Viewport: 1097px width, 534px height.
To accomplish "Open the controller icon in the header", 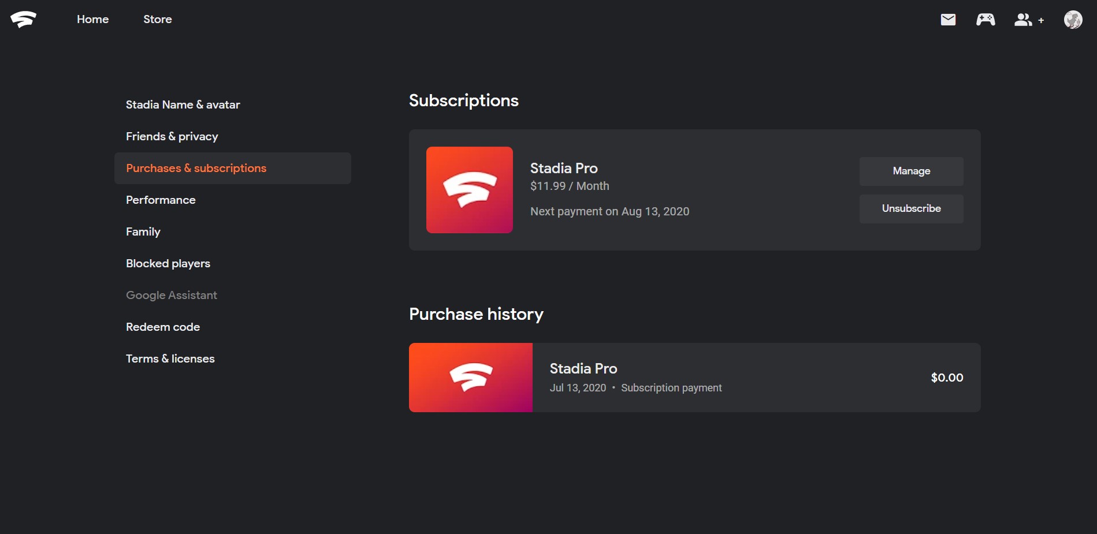I will pyautogui.click(x=986, y=20).
